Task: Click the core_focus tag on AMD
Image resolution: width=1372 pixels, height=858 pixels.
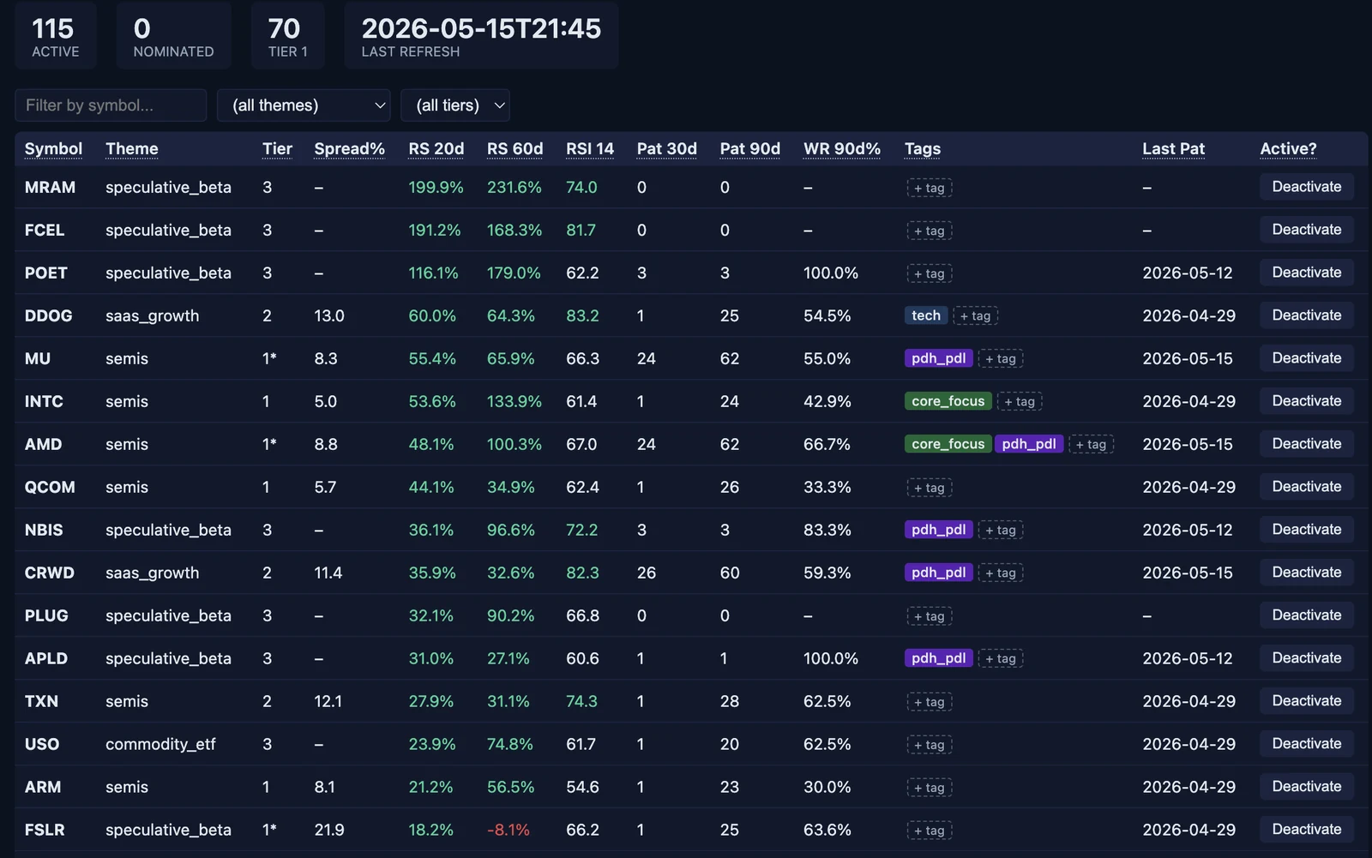Action: (948, 444)
